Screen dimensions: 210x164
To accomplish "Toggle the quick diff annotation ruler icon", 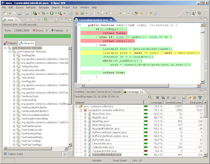I will [x=76, y=25].
